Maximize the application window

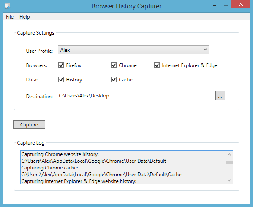226,5
